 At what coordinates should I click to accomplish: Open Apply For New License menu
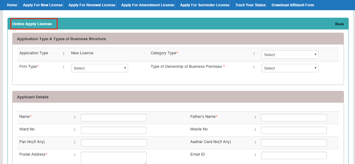[43, 5]
